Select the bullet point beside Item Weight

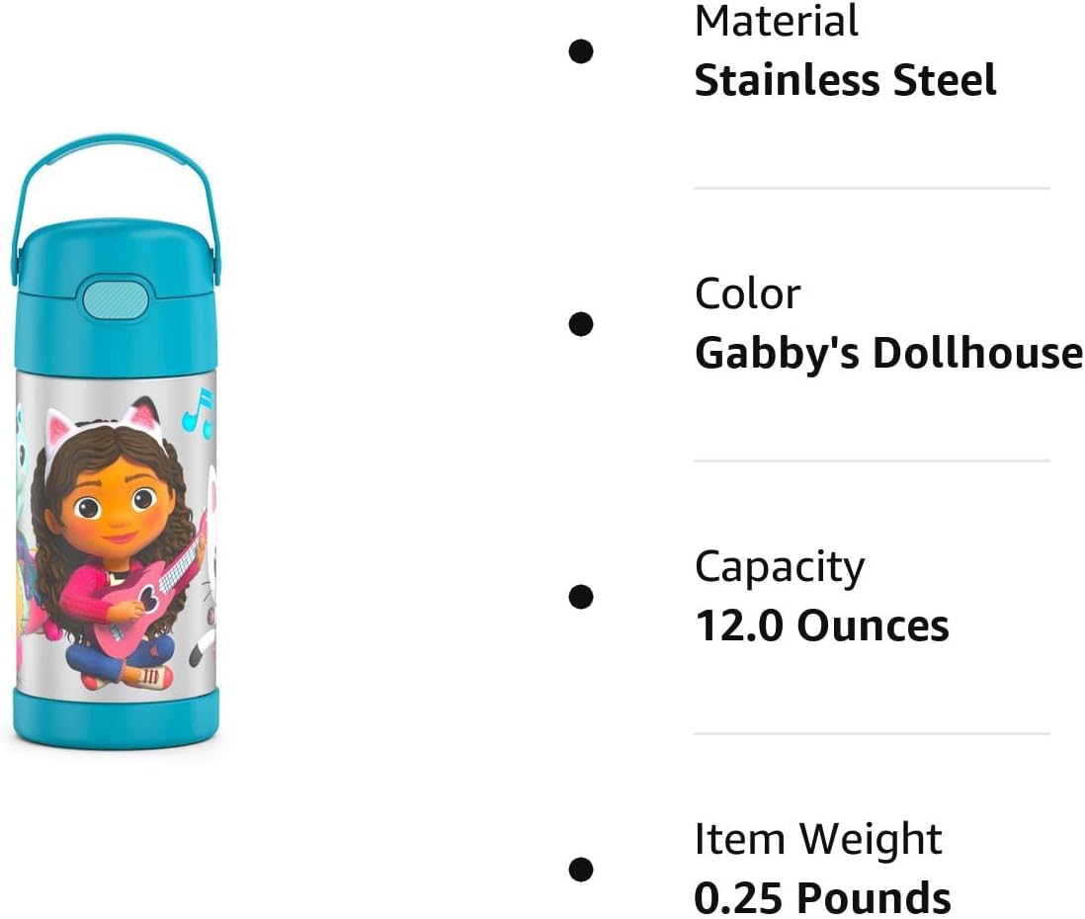(x=581, y=869)
